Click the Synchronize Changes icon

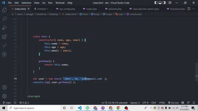[15, 103]
